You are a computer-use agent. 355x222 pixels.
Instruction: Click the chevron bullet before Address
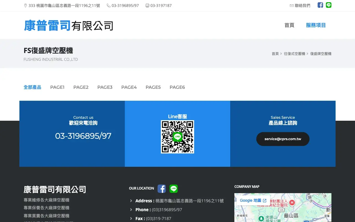131,201
